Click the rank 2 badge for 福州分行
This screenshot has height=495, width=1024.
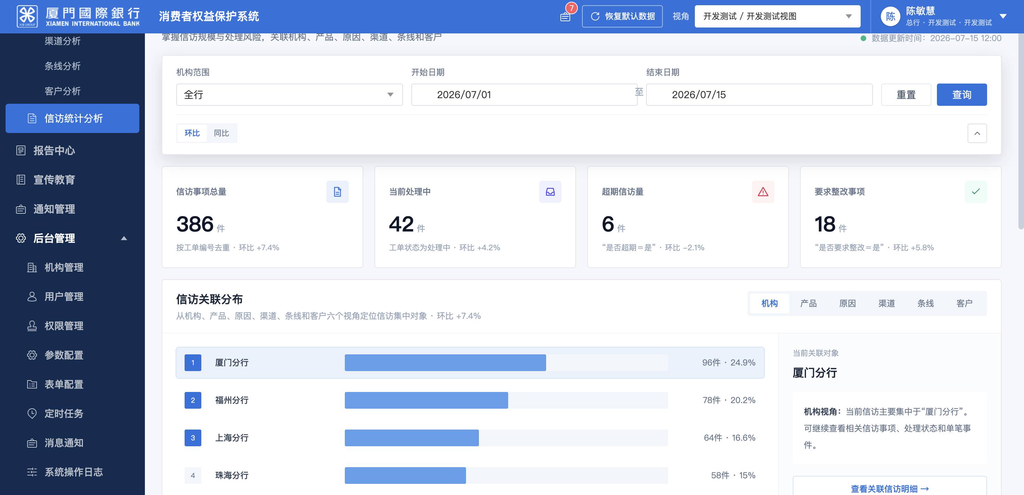point(193,400)
